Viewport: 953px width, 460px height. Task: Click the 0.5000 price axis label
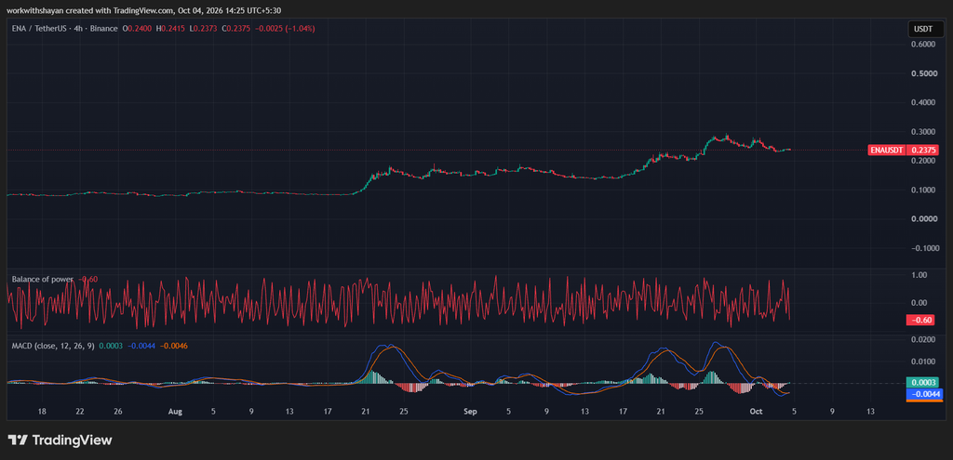(x=924, y=73)
